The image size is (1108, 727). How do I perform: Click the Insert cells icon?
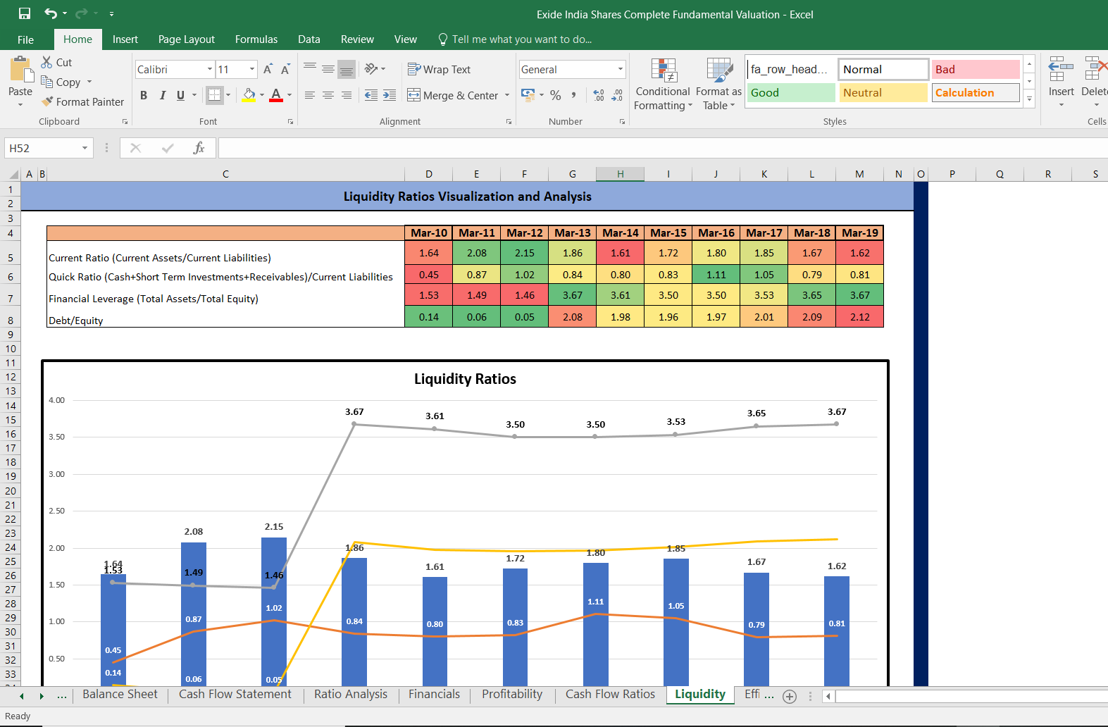pos(1061,69)
